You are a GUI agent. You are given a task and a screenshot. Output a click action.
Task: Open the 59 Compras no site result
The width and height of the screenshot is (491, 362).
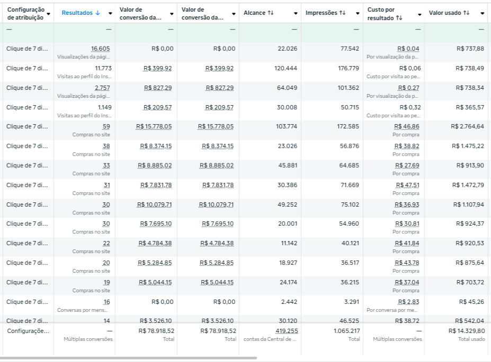[x=106, y=127]
